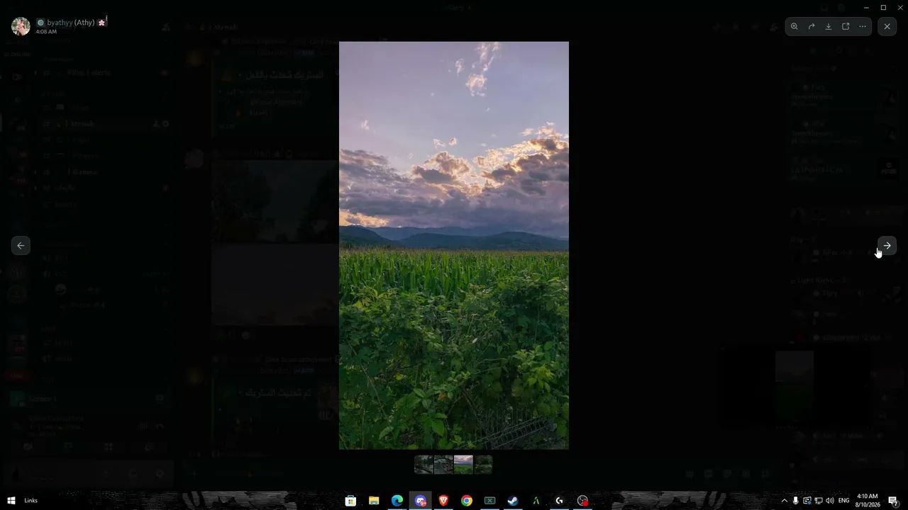Switch to Microsoft Edge in the taskbar
The height and width of the screenshot is (510, 908).
point(397,501)
